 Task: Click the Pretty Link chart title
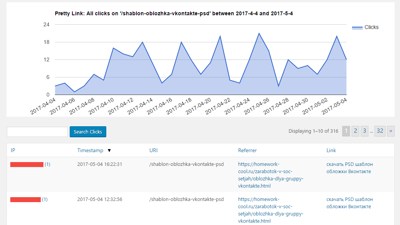coord(174,13)
